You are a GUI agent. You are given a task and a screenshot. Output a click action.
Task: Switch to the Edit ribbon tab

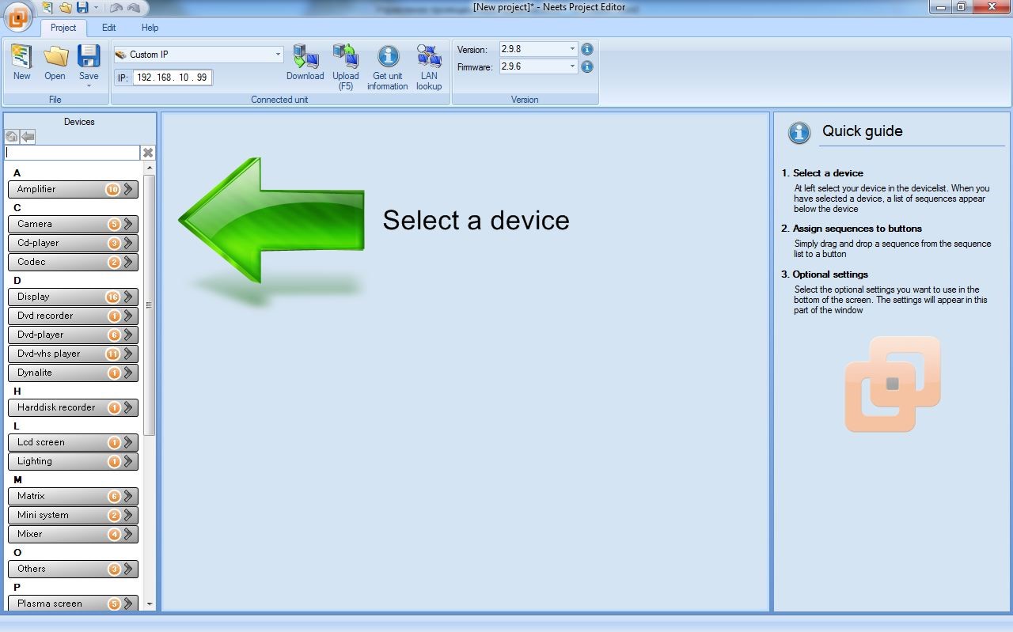tap(108, 28)
